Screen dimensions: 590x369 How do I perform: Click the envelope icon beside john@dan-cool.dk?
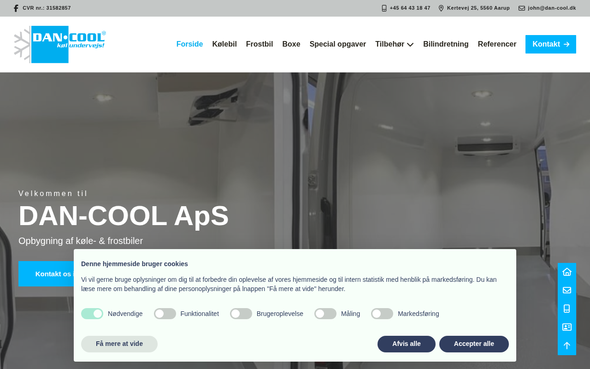[522, 8]
